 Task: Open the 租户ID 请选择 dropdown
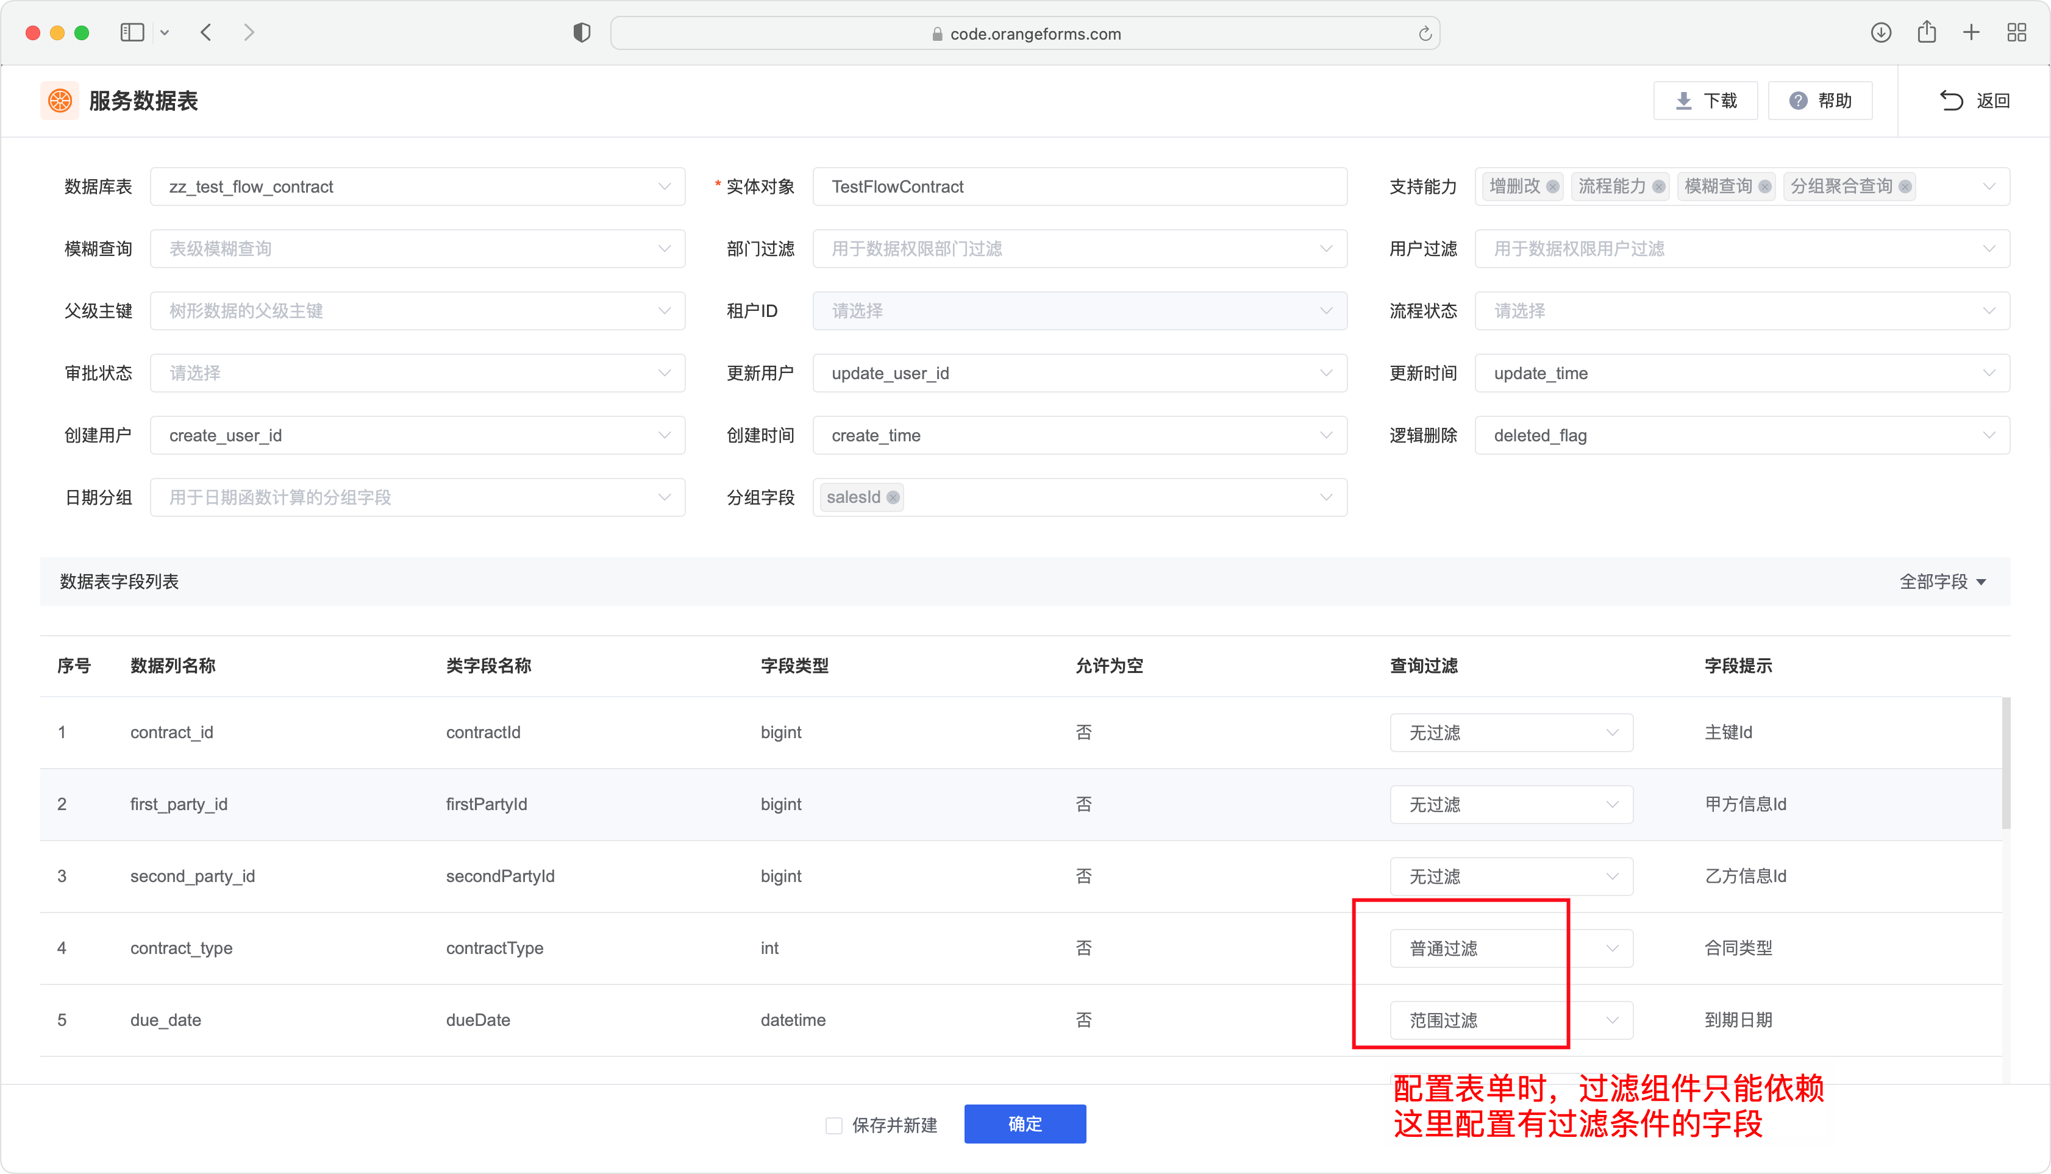1079,310
